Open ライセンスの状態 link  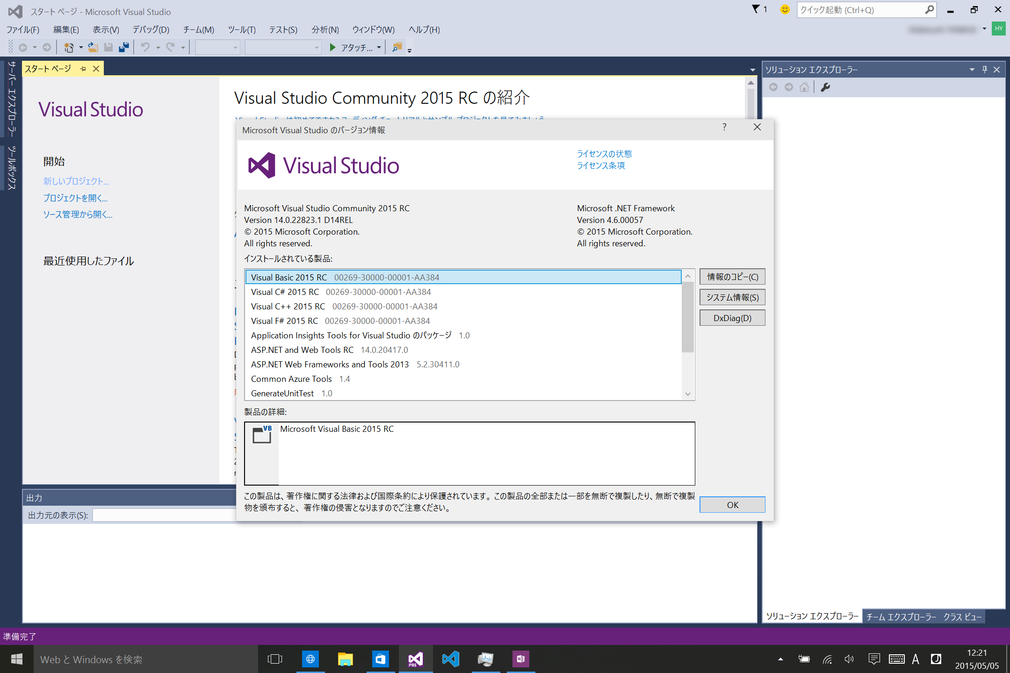(x=605, y=153)
